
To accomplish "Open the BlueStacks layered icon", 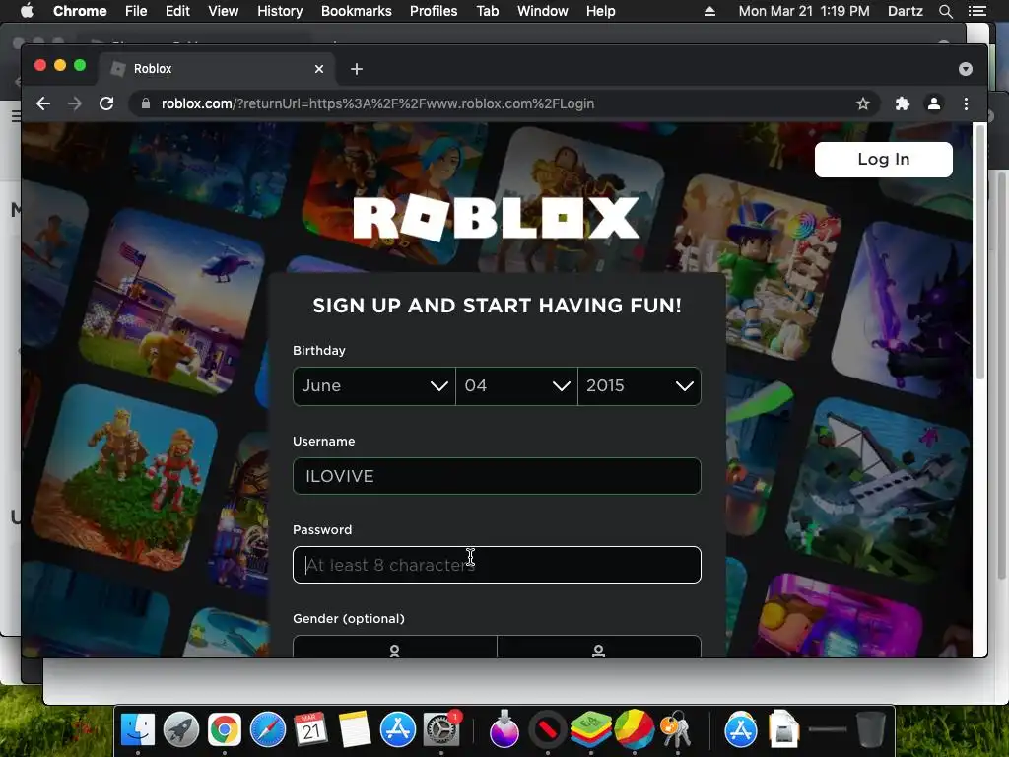I will [591, 729].
